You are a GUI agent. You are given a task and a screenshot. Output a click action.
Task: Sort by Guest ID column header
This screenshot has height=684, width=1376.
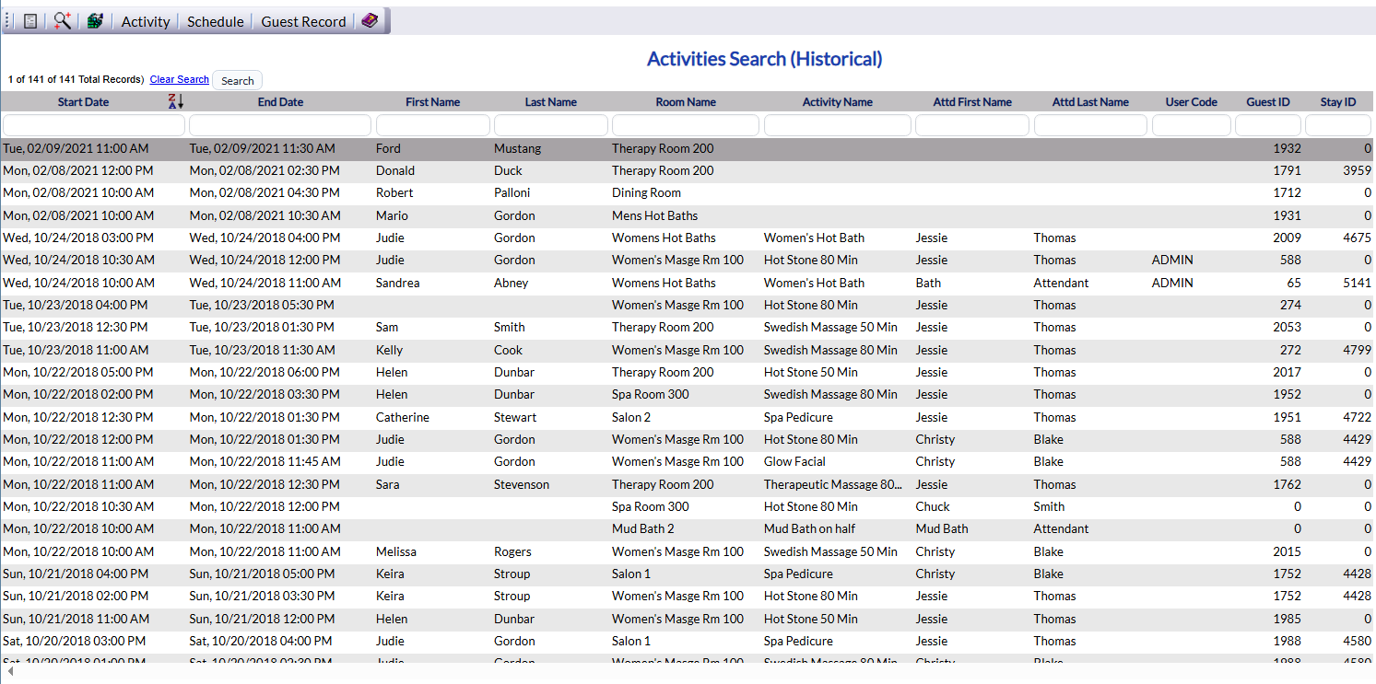(1267, 102)
